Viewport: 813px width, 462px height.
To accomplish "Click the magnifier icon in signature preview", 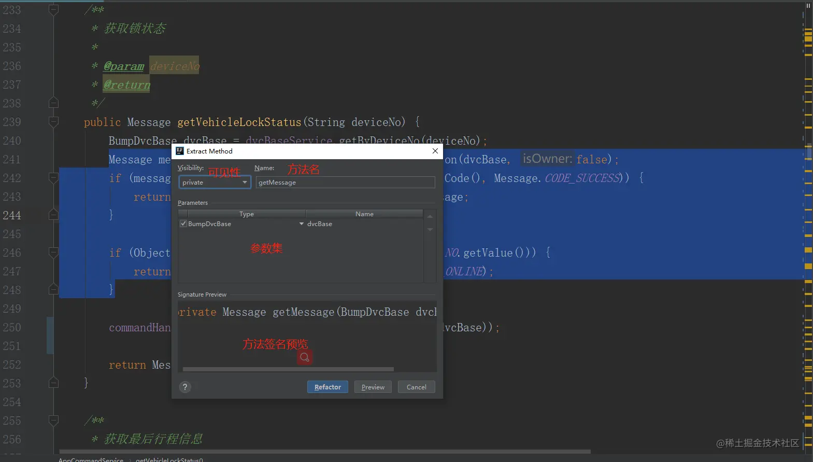I will [305, 357].
